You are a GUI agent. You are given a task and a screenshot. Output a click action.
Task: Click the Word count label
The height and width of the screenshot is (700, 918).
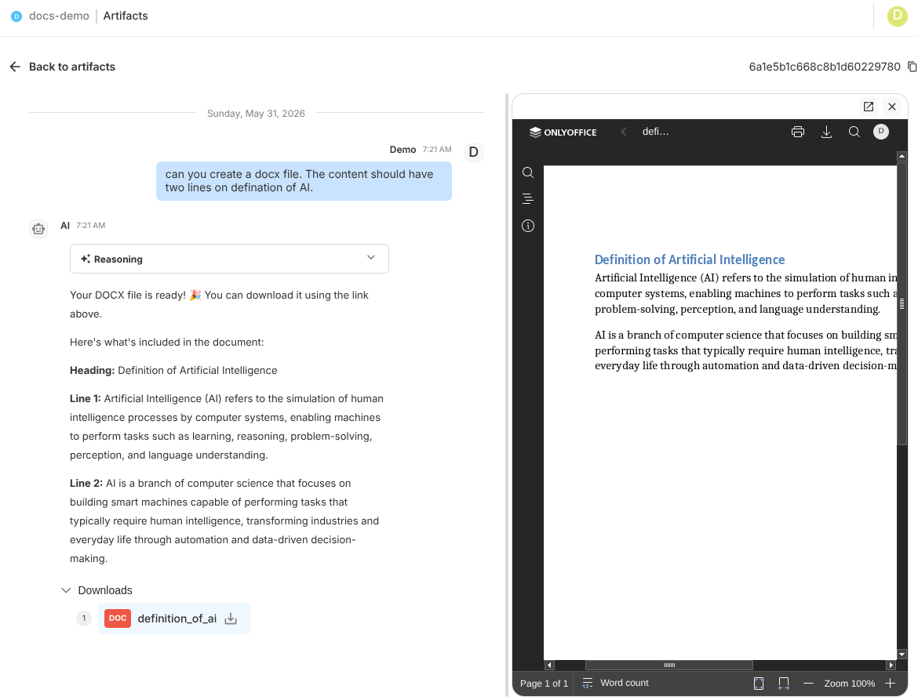tap(624, 683)
